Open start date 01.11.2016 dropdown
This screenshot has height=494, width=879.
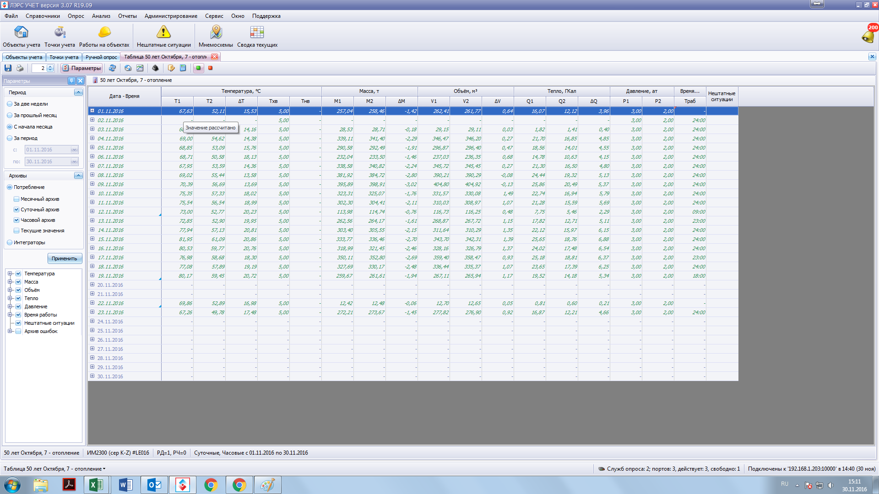click(x=74, y=150)
